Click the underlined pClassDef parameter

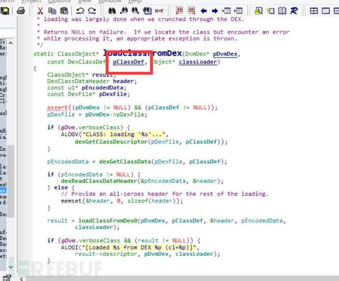128,62
